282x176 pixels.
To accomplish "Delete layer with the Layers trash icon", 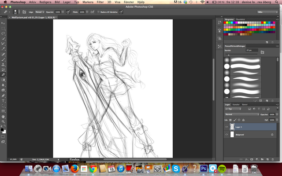I will click(273, 159).
